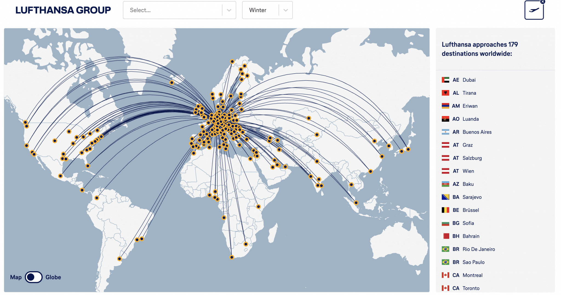Select the Sarajevo destination entry
This screenshot has width=561, height=295.
click(472, 197)
